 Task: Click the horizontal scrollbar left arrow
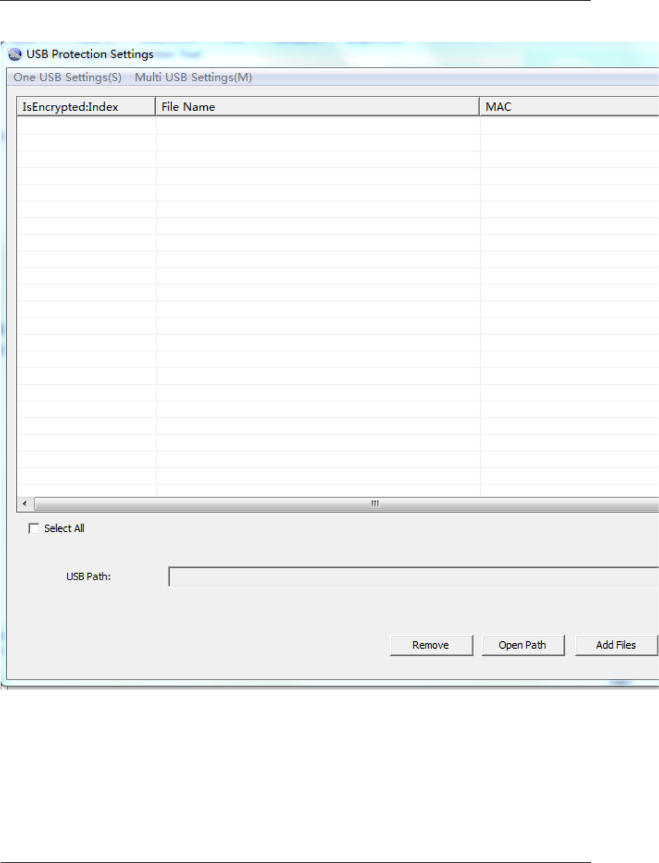coord(25,504)
